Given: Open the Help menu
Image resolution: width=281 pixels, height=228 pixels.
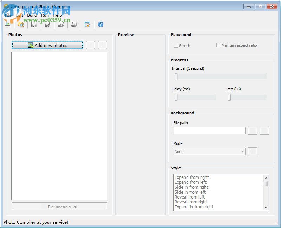Looking at the screenshot, I should point(57,15).
